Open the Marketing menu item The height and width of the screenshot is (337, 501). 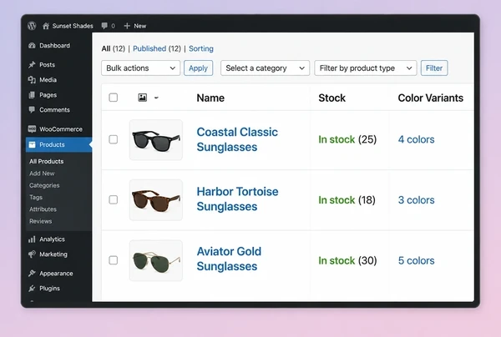tap(53, 254)
